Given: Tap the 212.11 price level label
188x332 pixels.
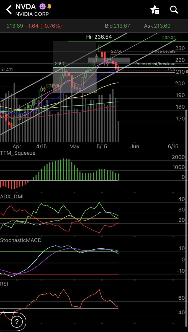Looking at the screenshot, I should point(7,69).
